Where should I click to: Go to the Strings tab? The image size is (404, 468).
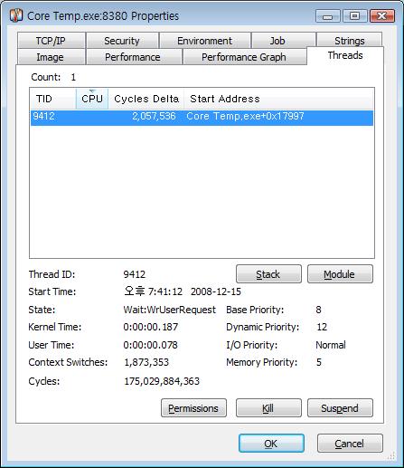click(350, 40)
